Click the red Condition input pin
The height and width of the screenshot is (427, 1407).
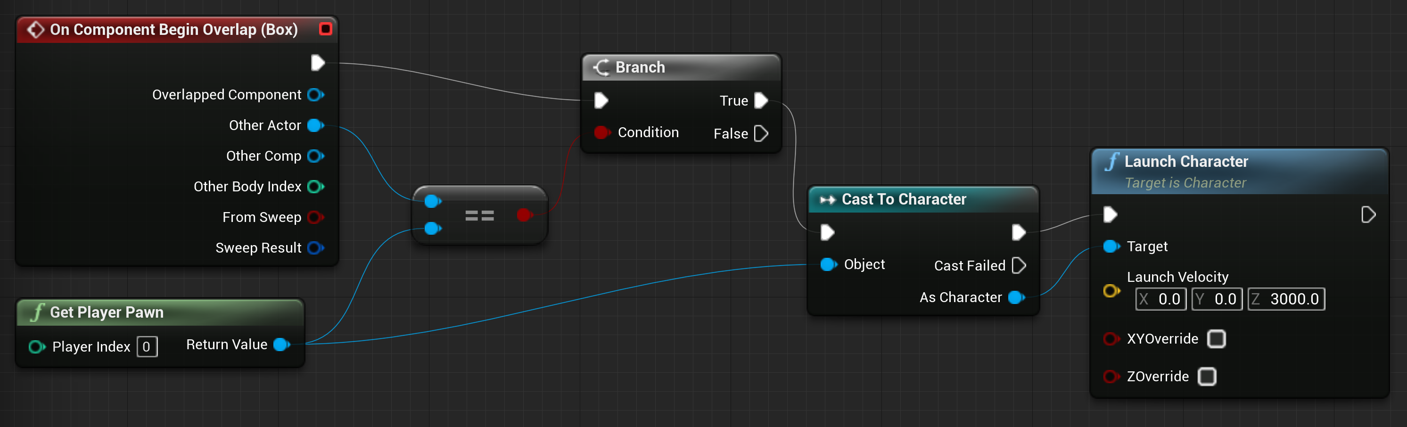[602, 132]
